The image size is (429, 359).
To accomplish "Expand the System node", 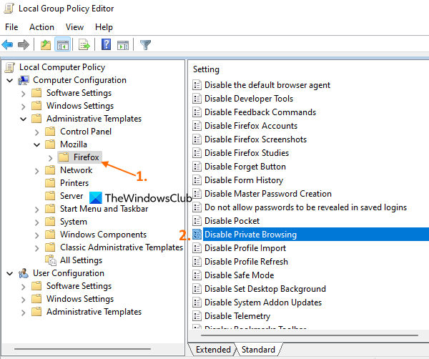I will click(37, 222).
